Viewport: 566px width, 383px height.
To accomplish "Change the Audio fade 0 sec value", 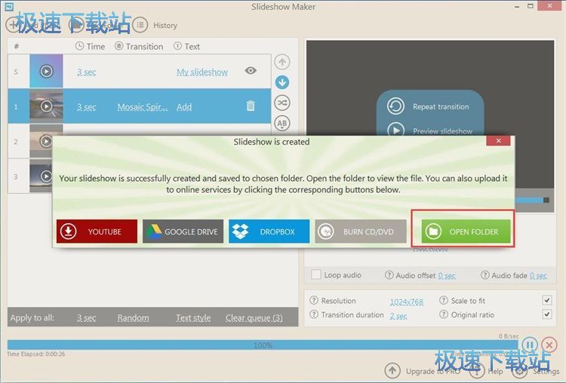I will [539, 275].
